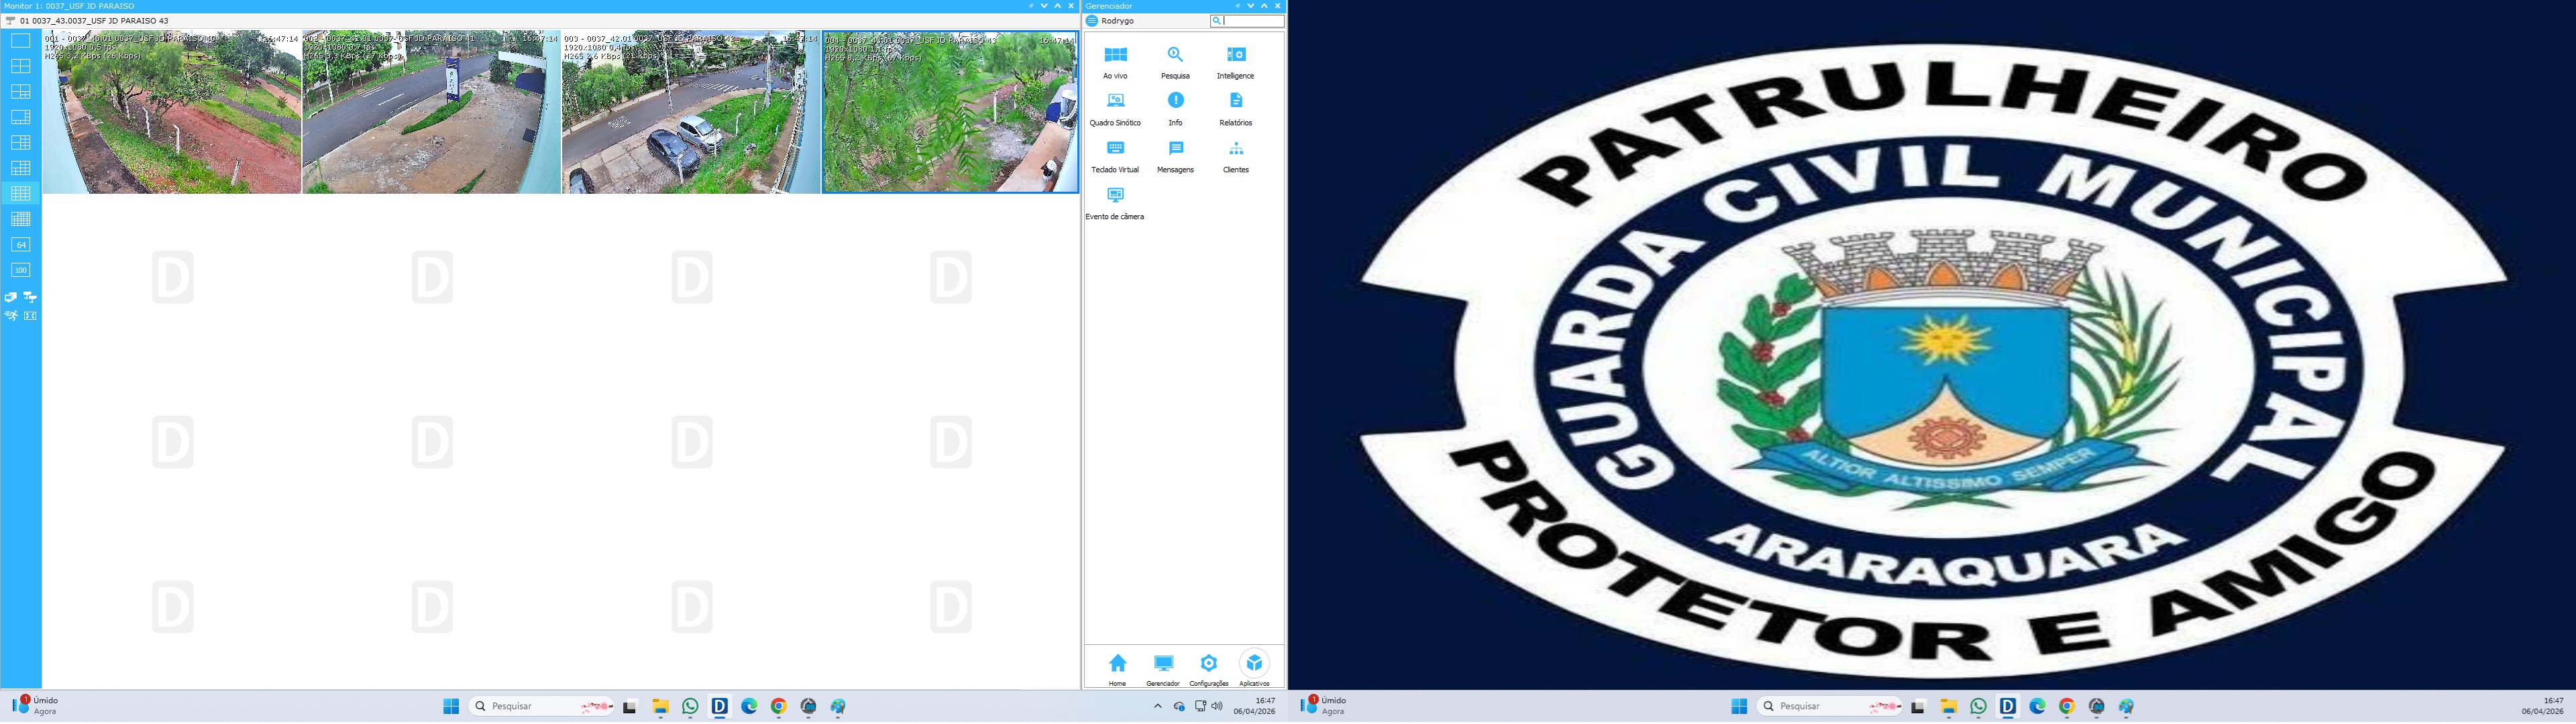Open the clock and date on left taskbar

pos(1254,707)
